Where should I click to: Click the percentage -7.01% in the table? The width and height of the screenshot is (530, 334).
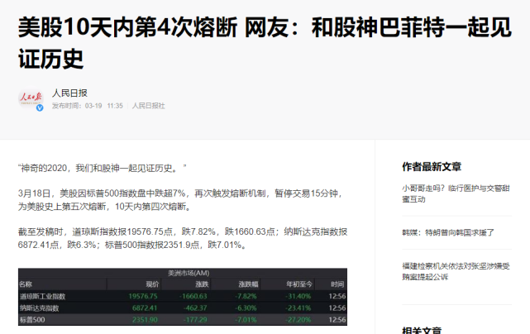coord(246,320)
